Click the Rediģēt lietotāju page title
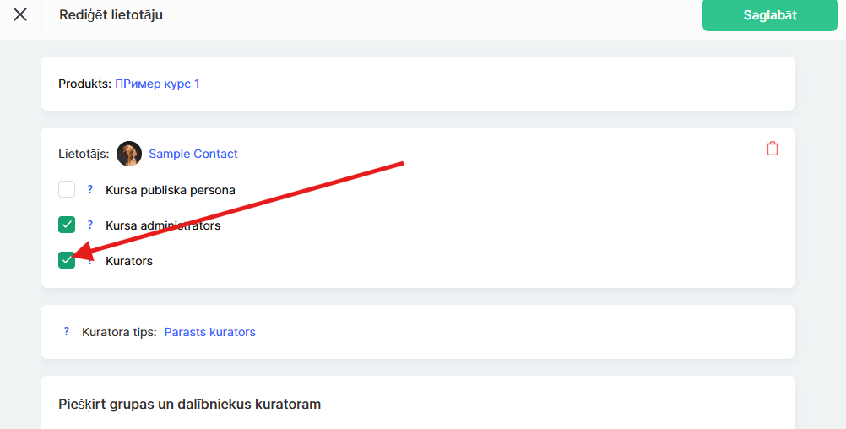 click(x=111, y=14)
